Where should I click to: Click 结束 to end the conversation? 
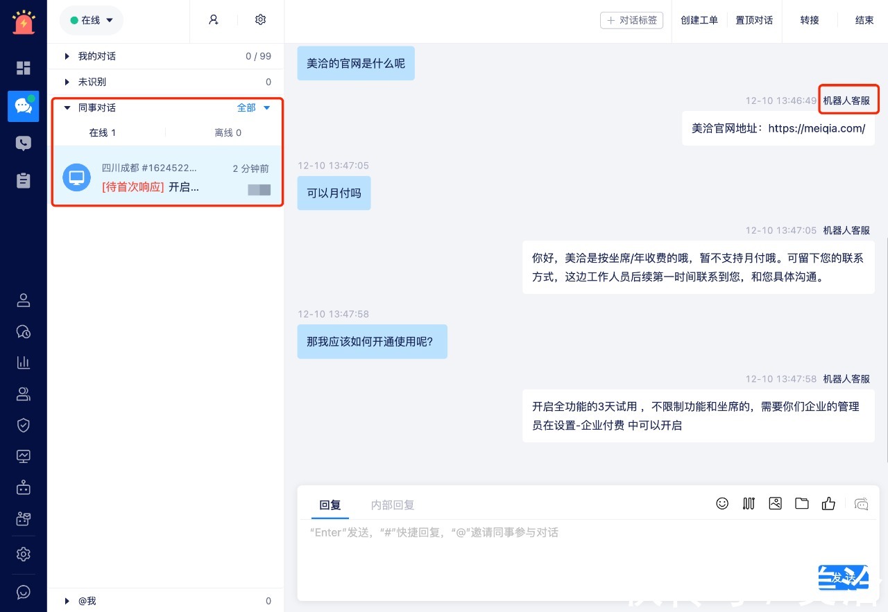(x=864, y=20)
